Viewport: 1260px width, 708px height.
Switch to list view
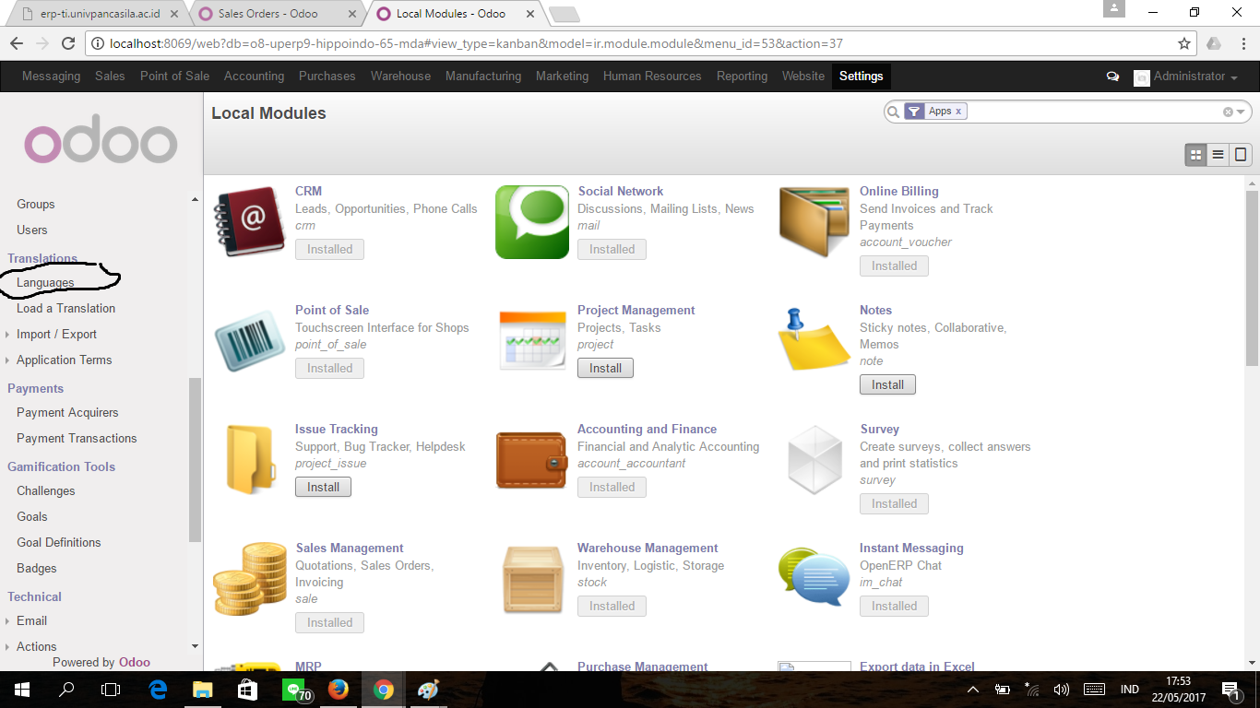tap(1218, 155)
